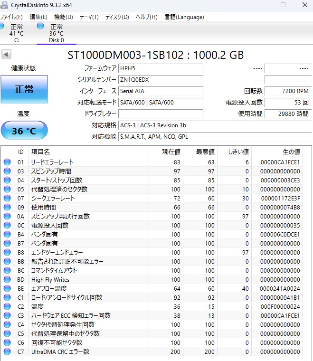
Task: Minimize the CrystalDiskInfo window
Action: click(262, 5)
